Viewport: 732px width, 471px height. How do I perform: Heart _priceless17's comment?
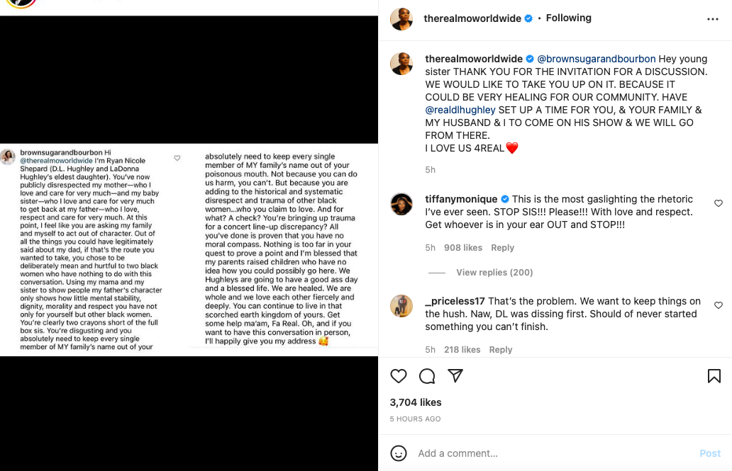click(x=717, y=305)
